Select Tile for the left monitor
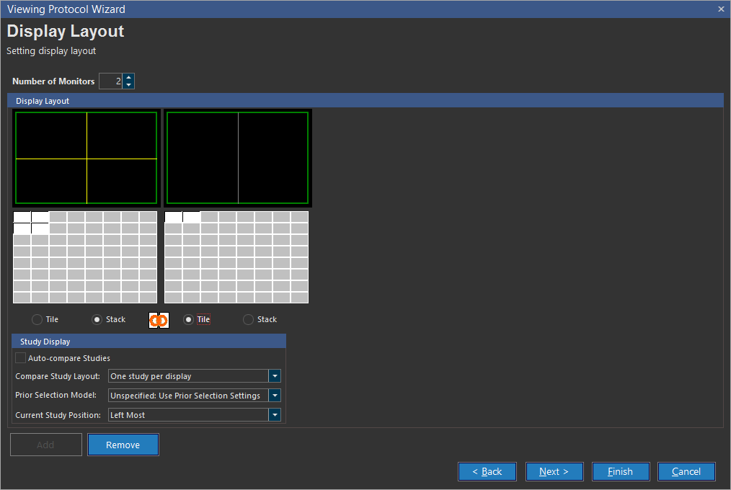731x490 pixels. (37, 319)
